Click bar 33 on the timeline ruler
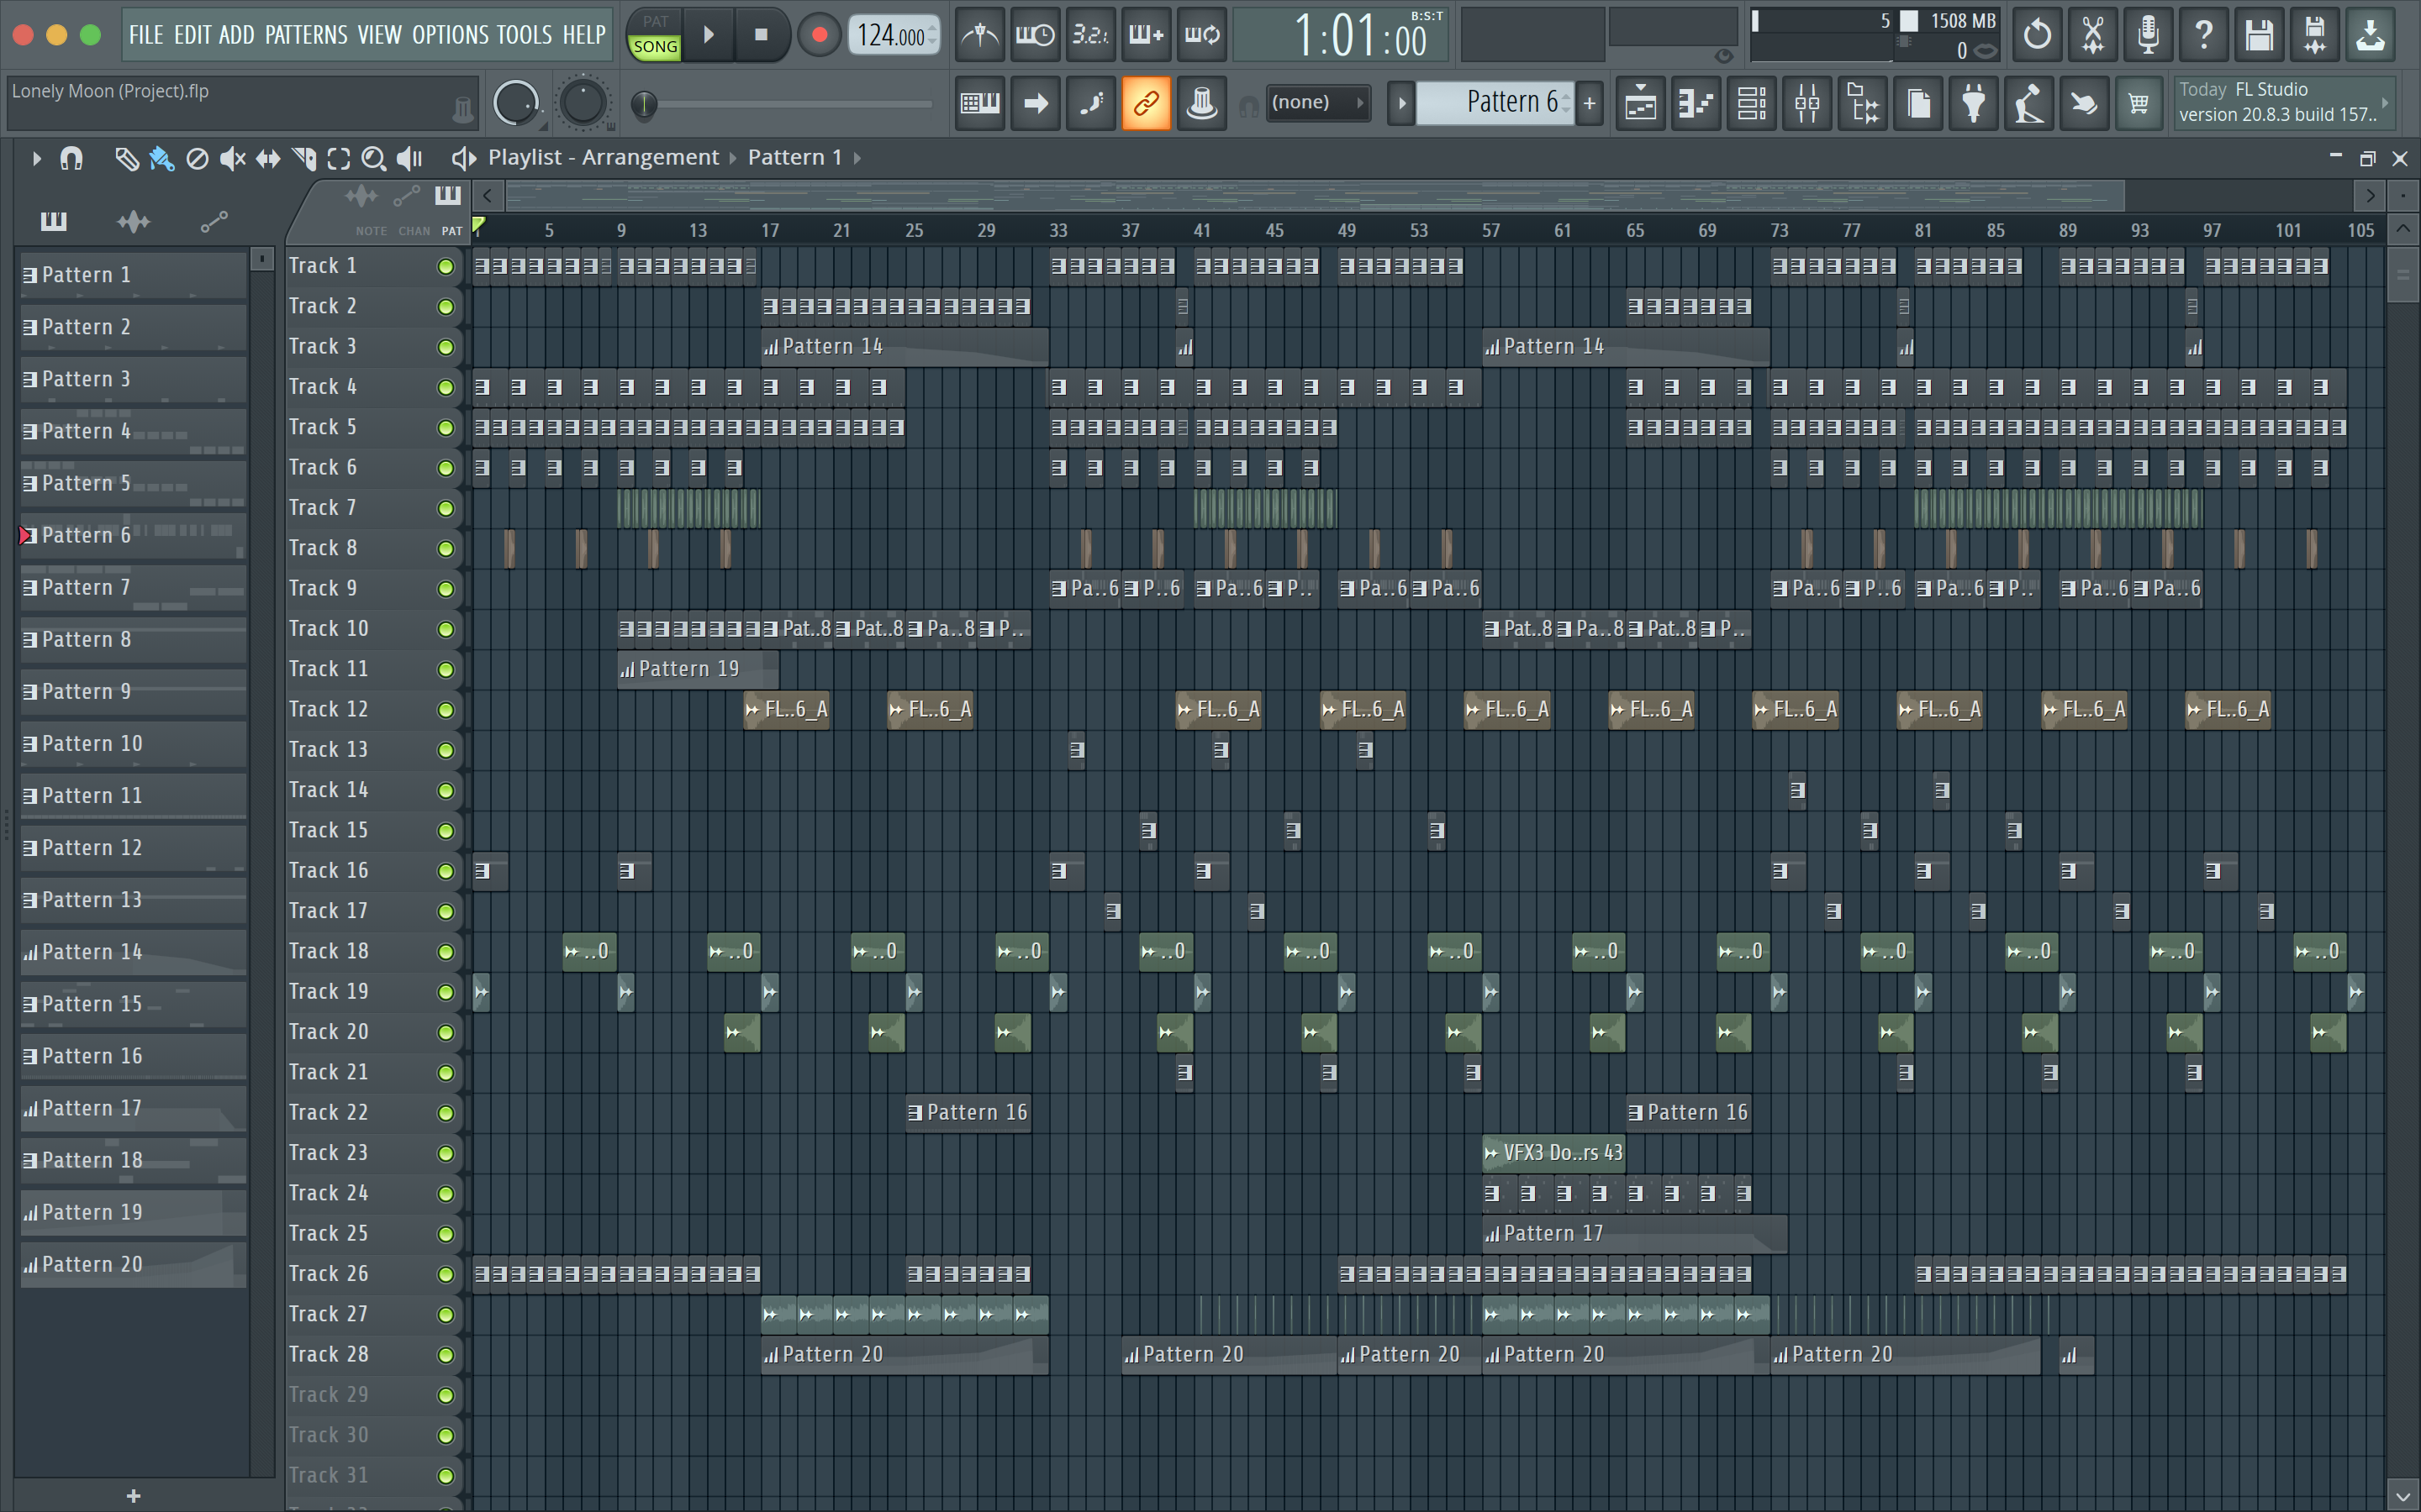The height and width of the screenshot is (1512, 2421). click(x=1058, y=230)
